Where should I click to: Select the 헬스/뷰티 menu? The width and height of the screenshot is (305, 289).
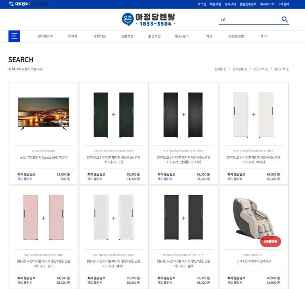point(182,36)
